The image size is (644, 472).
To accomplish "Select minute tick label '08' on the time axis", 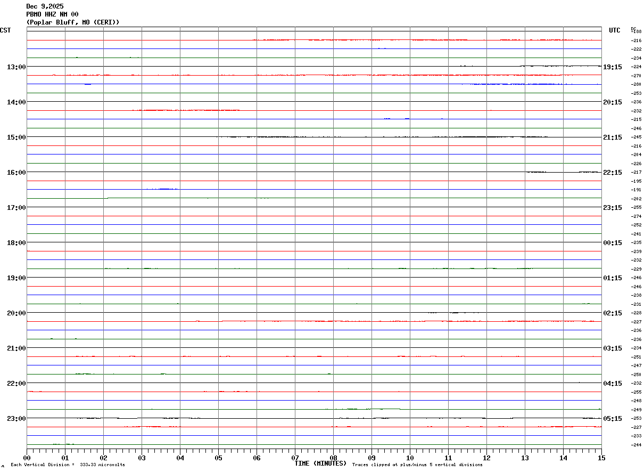I will (333, 458).
